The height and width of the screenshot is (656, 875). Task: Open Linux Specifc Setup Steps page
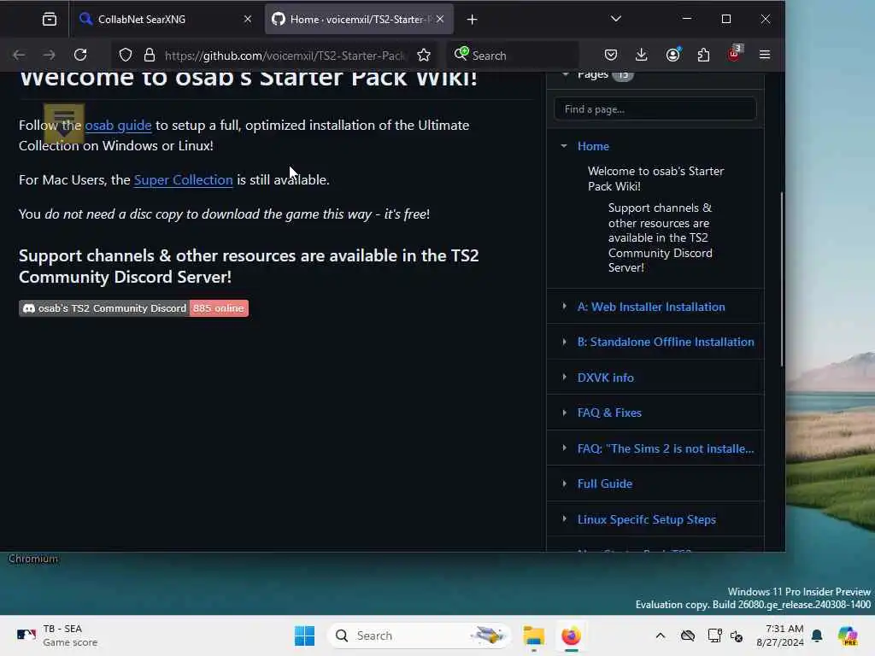click(x=646, y=519)
